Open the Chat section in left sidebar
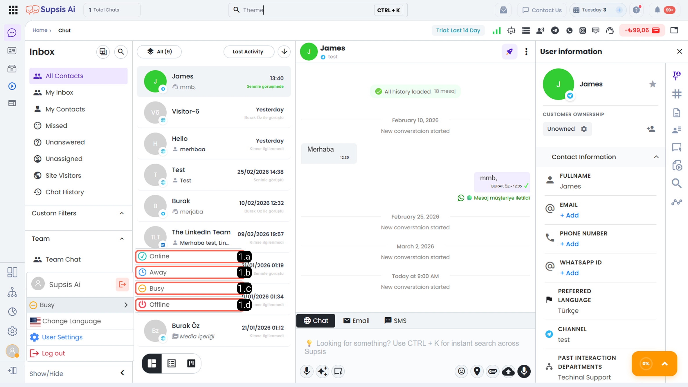 (x=12, y=33)
